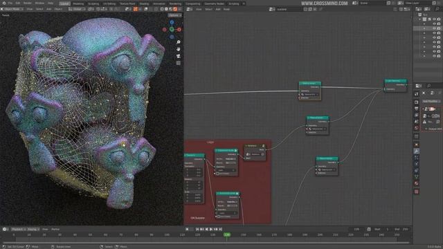Switch viewport to rendered shading
443x249 pixels.
pyautogui.click(x=175, y=9)
